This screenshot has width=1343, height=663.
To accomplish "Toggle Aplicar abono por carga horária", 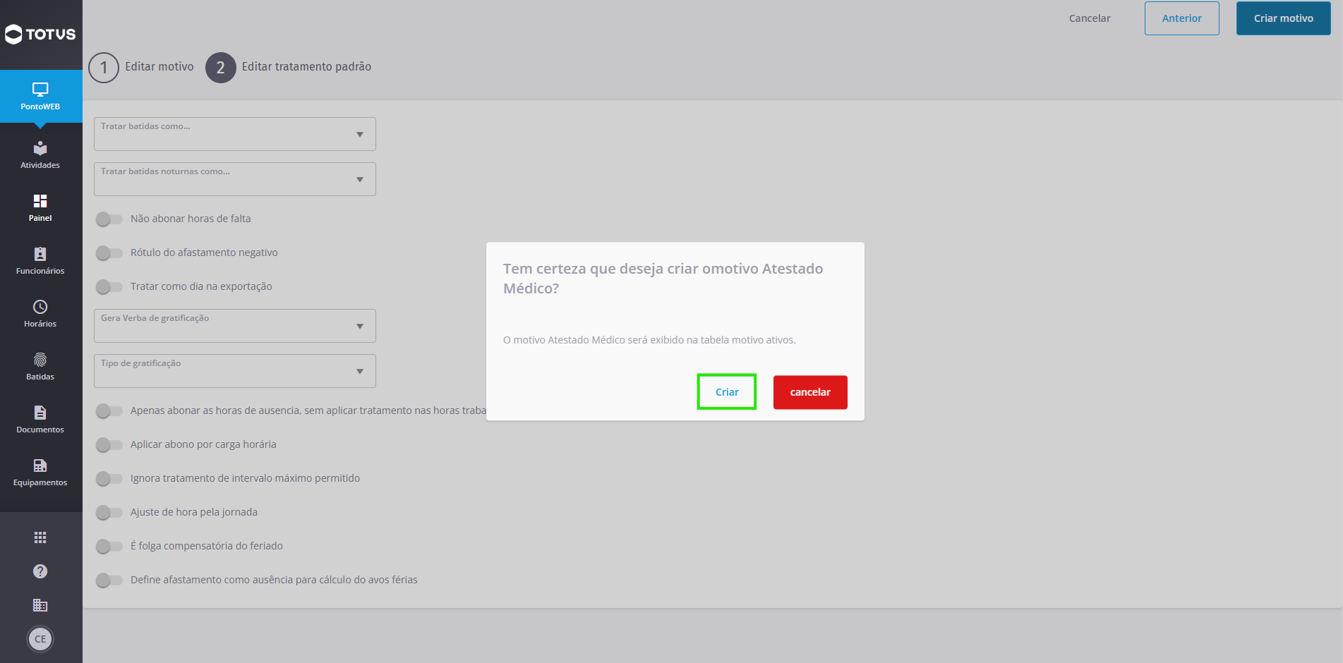I will coord(109,444).
